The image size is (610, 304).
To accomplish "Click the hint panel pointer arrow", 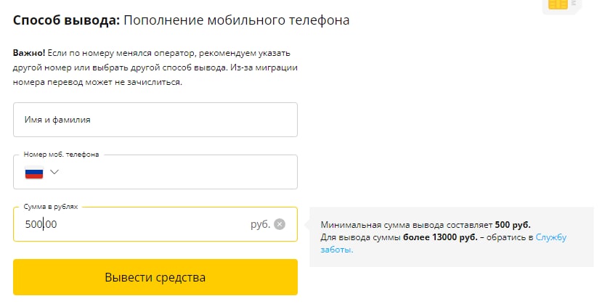I will 307,225.
